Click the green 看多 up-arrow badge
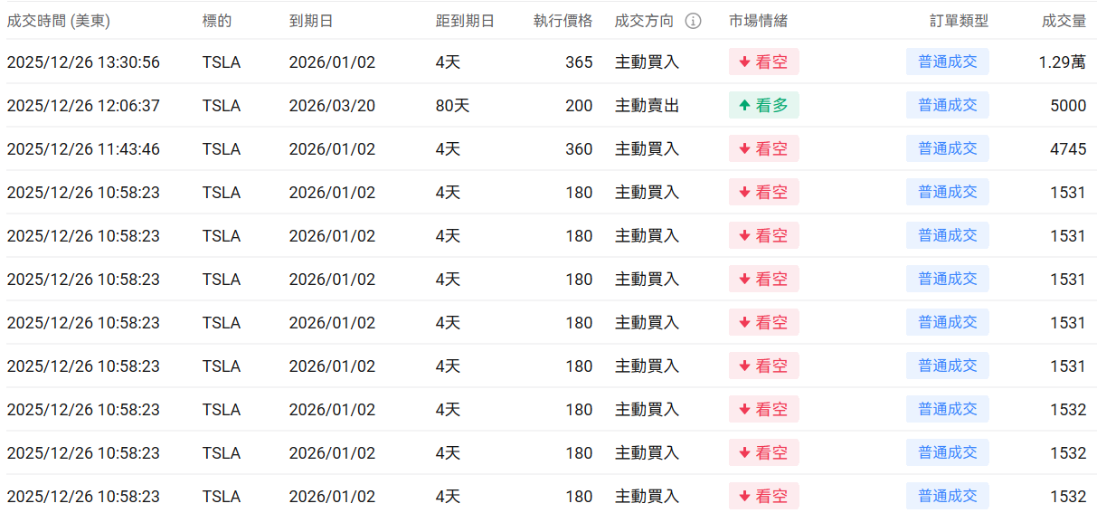Image resolution: width=1097 pixels, height=513 pixels. tap(763, 106)
